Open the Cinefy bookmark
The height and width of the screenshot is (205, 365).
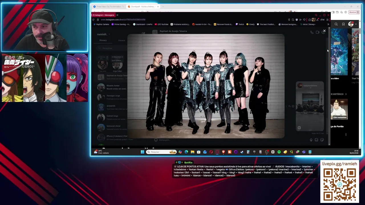click(x=250, y=24)
